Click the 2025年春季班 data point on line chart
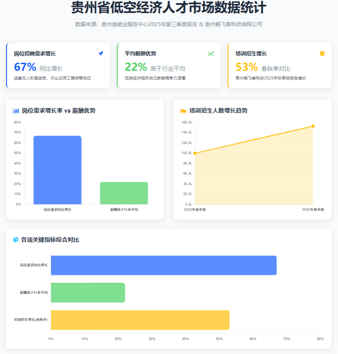 point(195,153)
